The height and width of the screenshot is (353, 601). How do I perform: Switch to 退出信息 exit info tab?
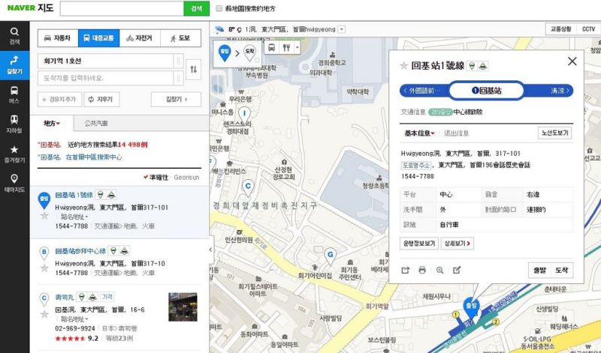click(x=456, y=133)
